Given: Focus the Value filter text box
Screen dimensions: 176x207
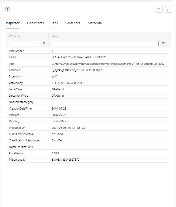Looking at the screenshot, I should click(105, 43).
